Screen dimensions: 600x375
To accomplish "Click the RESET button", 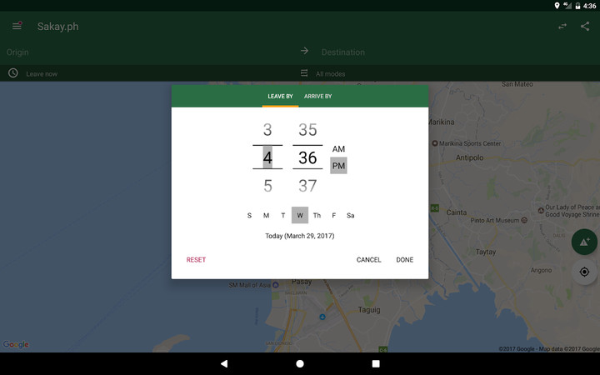I will pyautogui.click(x=196, y=260).
